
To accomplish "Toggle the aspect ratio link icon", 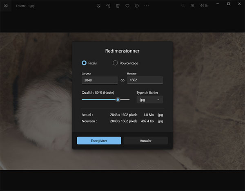I will (x=122, y=81).
